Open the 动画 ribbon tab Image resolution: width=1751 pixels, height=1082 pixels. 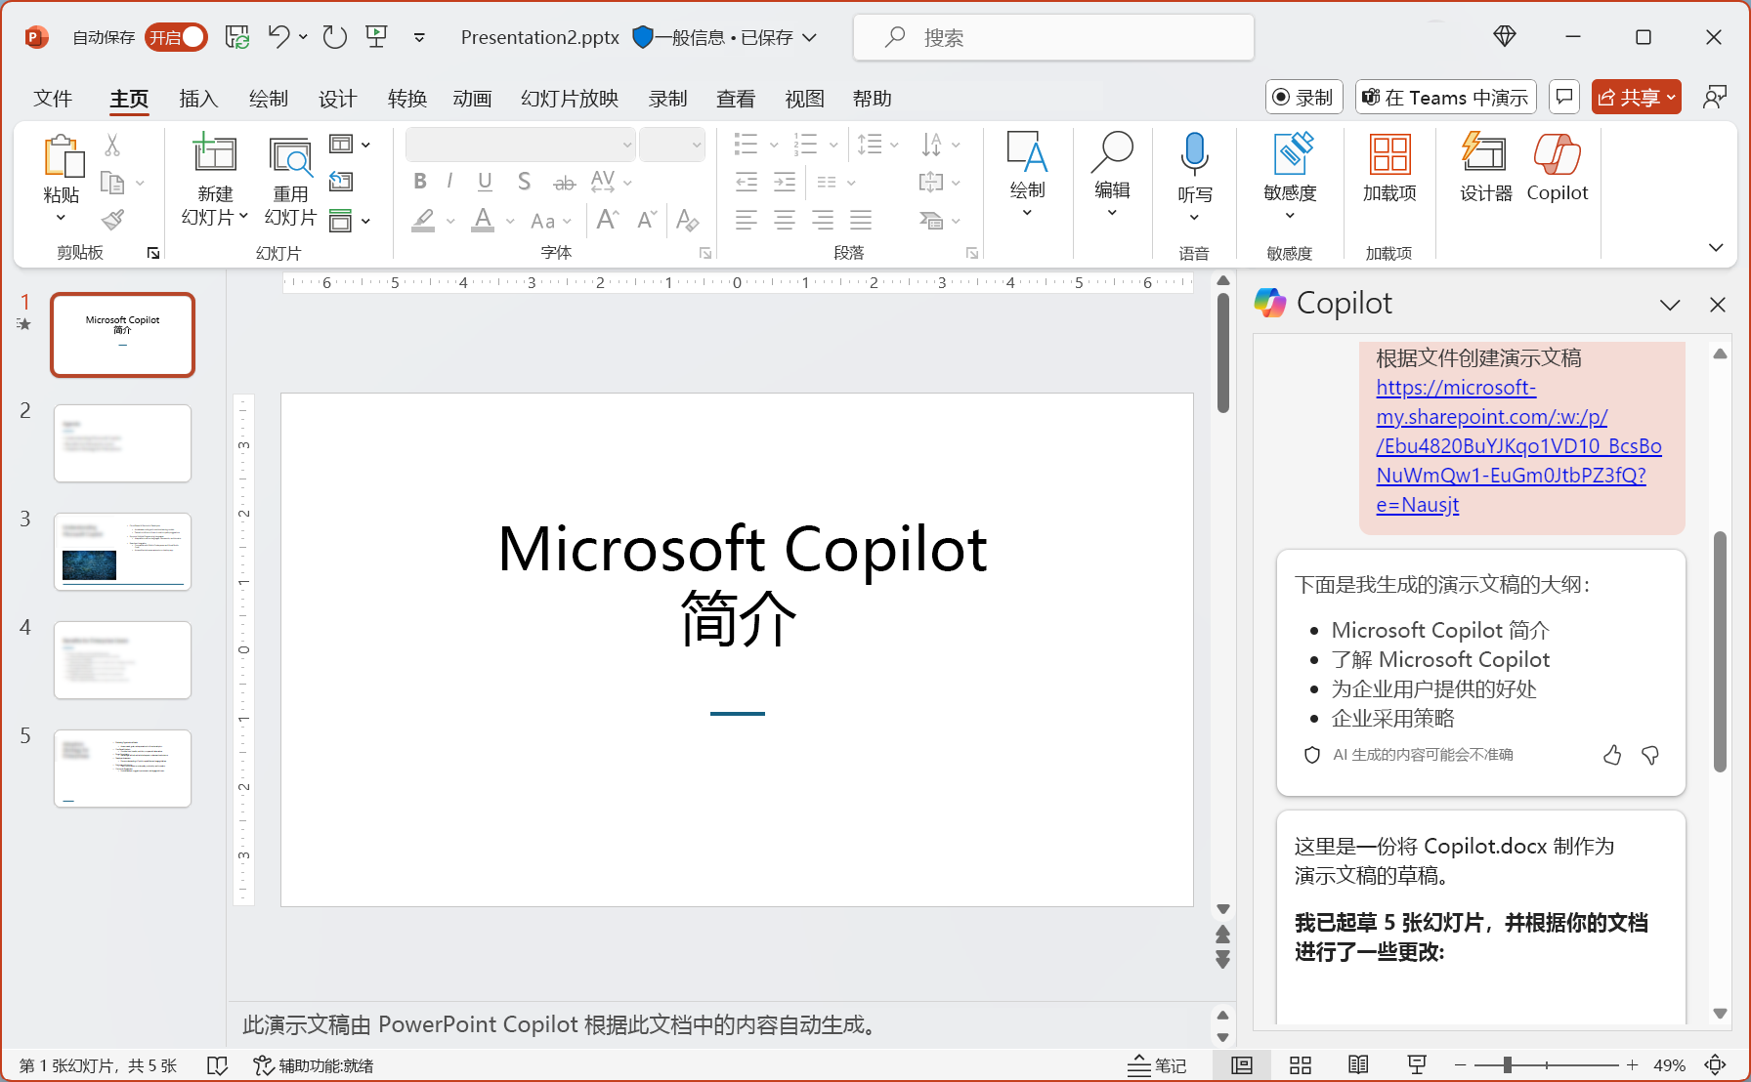coord(472,99)
